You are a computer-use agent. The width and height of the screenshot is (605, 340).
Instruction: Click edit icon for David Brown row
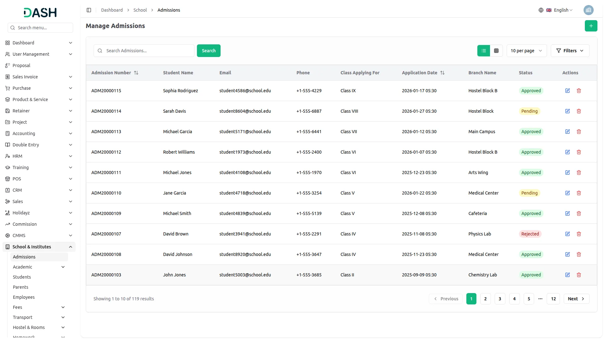pos(567,234)
